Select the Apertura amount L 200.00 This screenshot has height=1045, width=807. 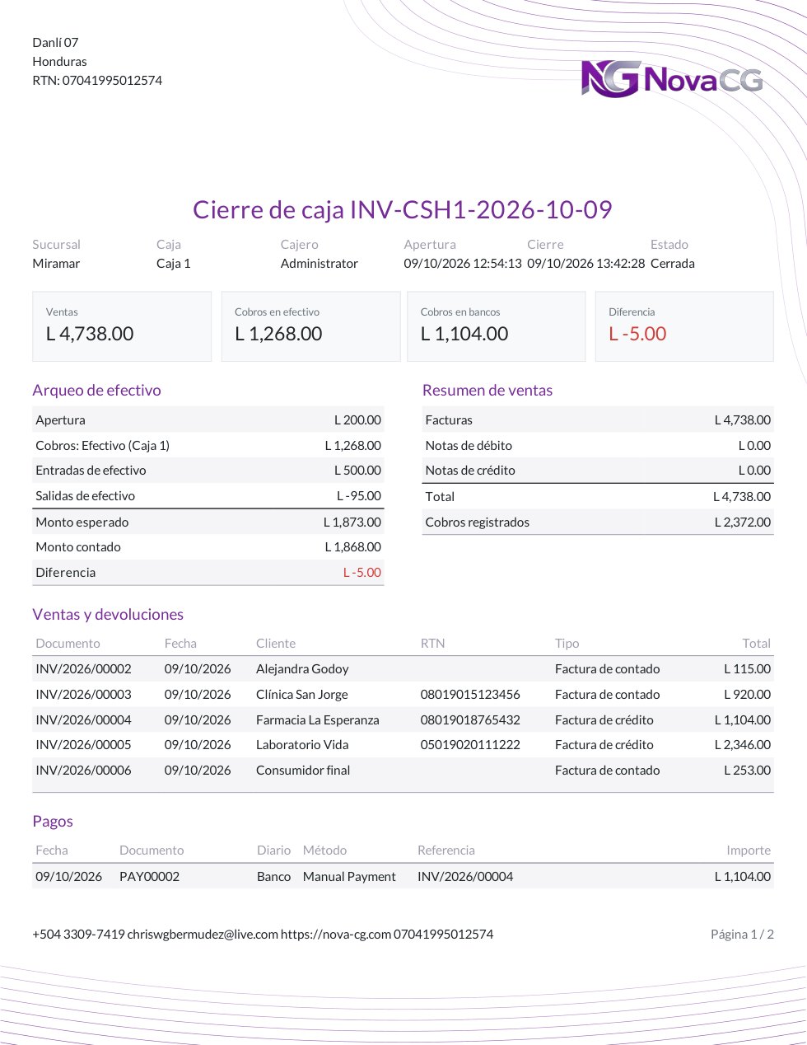[357, 419]
